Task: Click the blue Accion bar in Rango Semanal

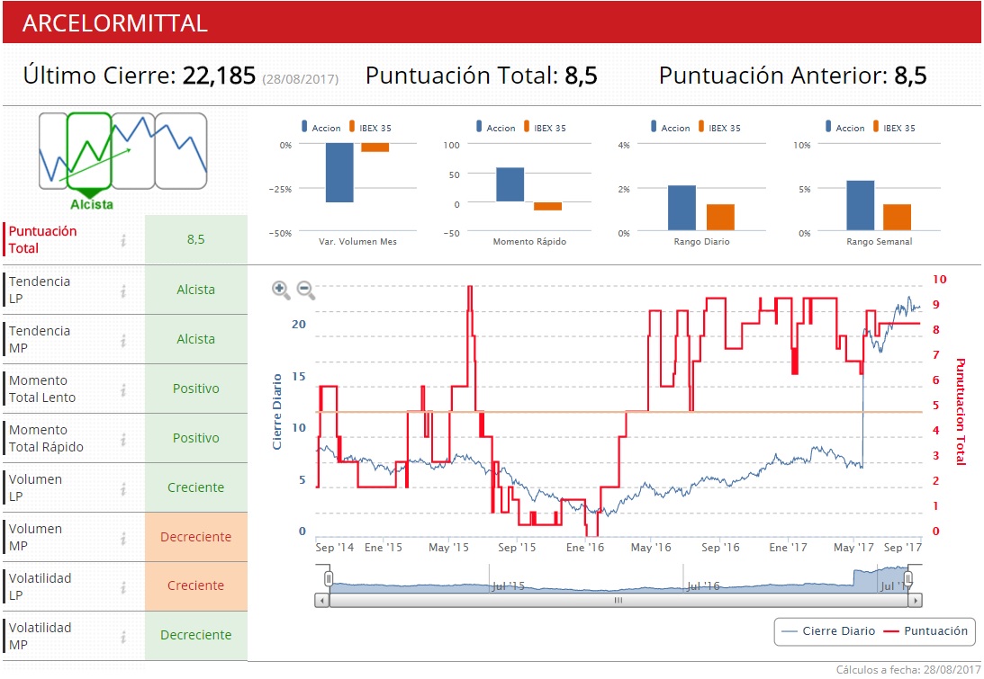Action: click(861, 206)
